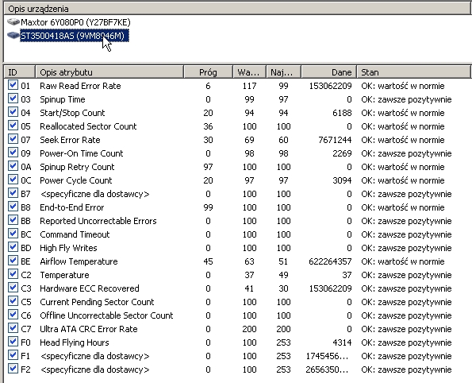Toggle the Head Flying Hours checkbox
The width and height of the screenshot is (472, 383).
click(x=13, y=342)
